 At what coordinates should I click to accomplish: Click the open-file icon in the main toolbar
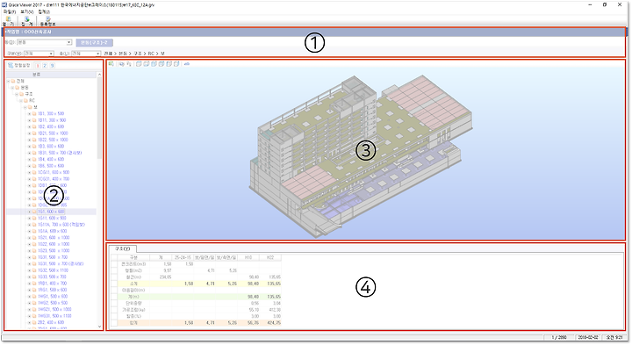(9, 19)
